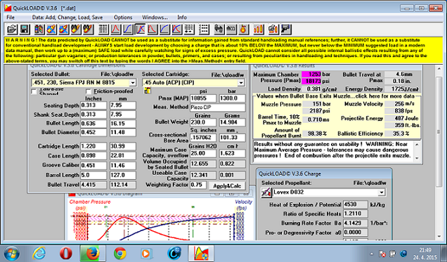447x262 pixels.
Task: Click results message scroll down arrow
Action: [417, 158]
